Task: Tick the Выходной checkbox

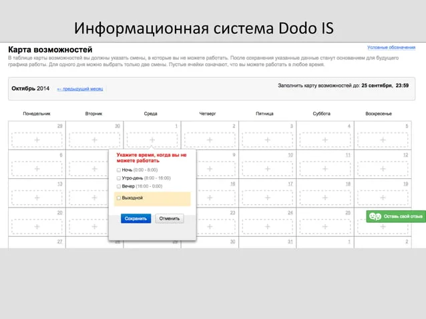Action: 118,198
